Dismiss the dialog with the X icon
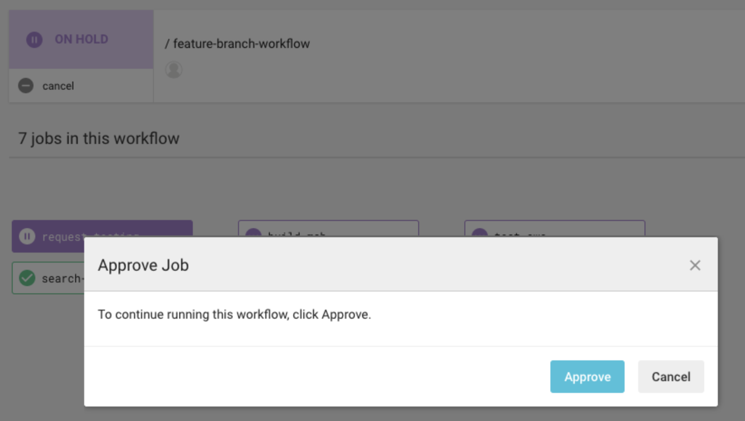 pyautogui.click(x=695, y=265)
